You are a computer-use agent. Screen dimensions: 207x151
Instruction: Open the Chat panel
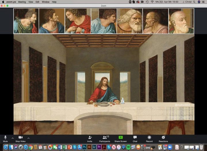pos(135,137)
